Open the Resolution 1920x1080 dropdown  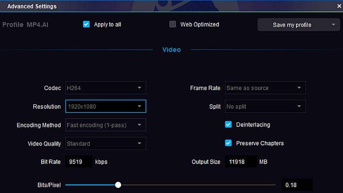pos(106,106)
